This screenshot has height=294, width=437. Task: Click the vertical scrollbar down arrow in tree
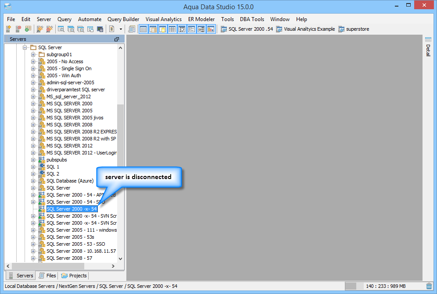(120, 258)
